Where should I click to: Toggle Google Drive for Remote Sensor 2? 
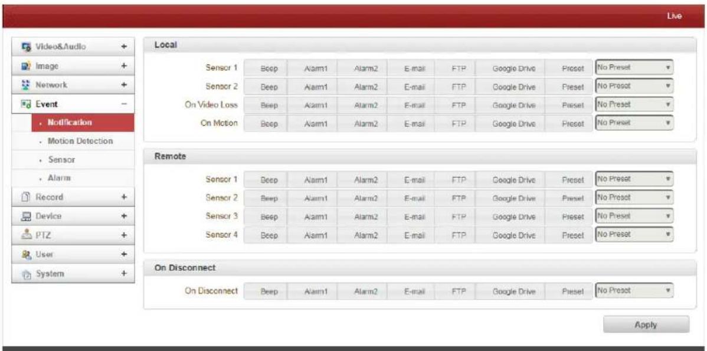click(509, 198)
